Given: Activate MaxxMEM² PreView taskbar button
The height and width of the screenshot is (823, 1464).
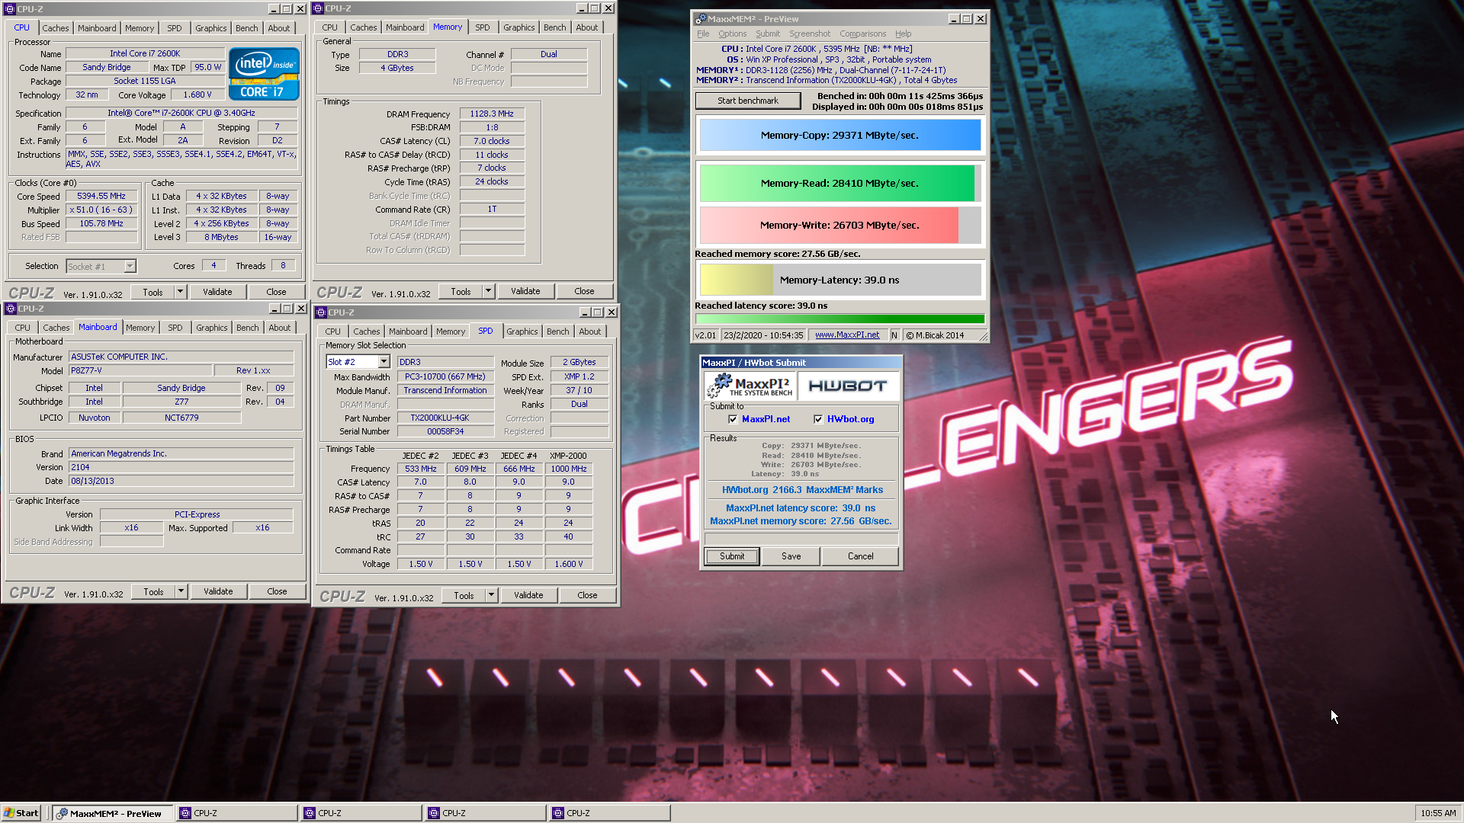Looking at the screenshot, I should coord(113,813).
